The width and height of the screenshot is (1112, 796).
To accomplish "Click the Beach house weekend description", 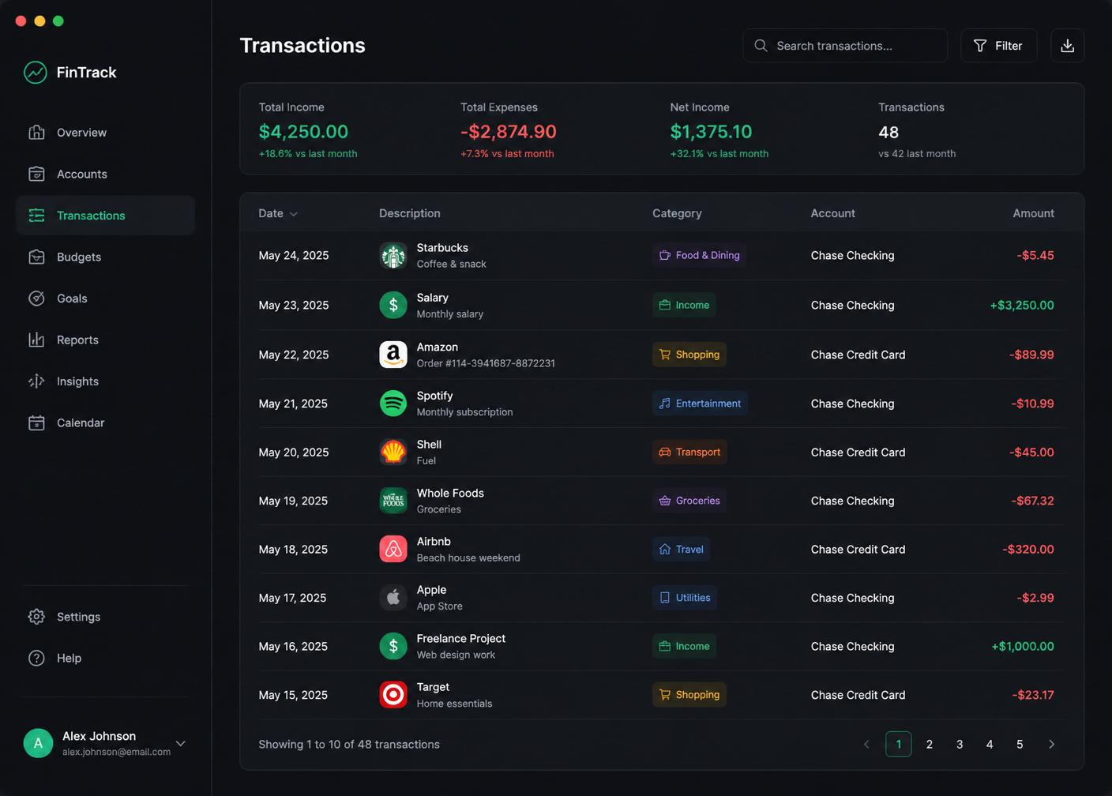I will point(468,558).
